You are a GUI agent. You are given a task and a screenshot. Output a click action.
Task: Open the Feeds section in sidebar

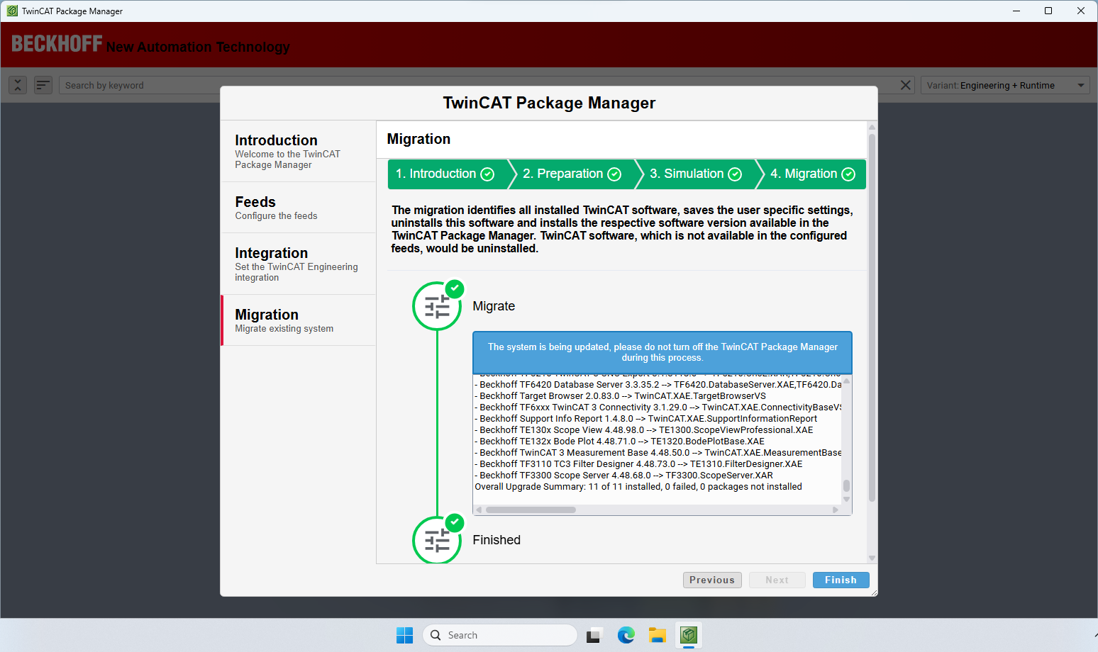click(298, 208)
